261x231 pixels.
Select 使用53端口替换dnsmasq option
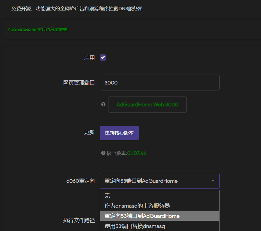[160, 226]
